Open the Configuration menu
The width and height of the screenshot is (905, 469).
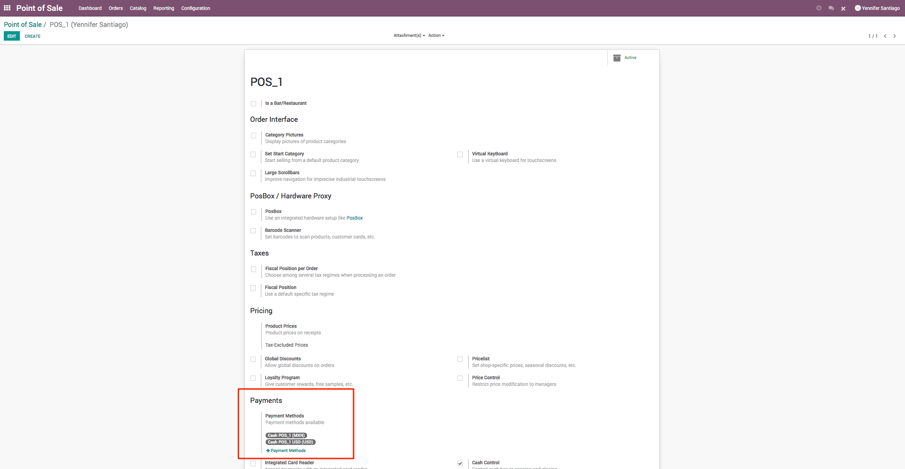click(x=195, y=8)
